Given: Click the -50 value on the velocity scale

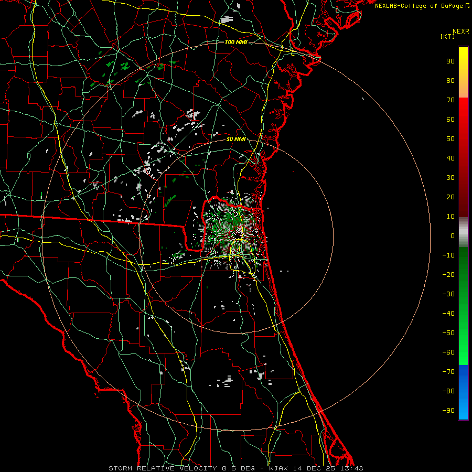Looking at the screenshot, I should coord(448,333).
